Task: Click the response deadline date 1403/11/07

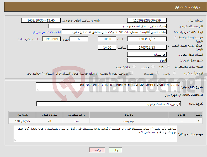Action: click(147, 39)
